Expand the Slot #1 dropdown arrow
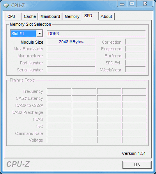 coord(39,34)
